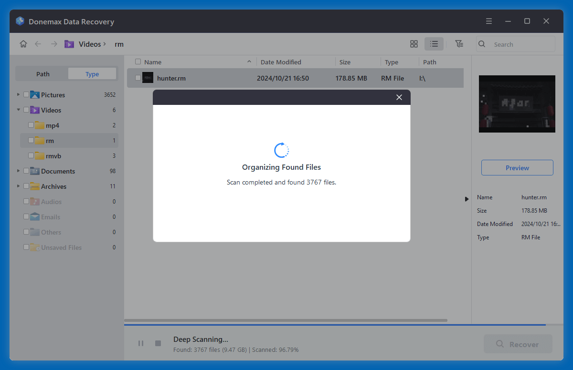Check the Documents category checkbox
573x370 pixels.
tap(26, 171)
